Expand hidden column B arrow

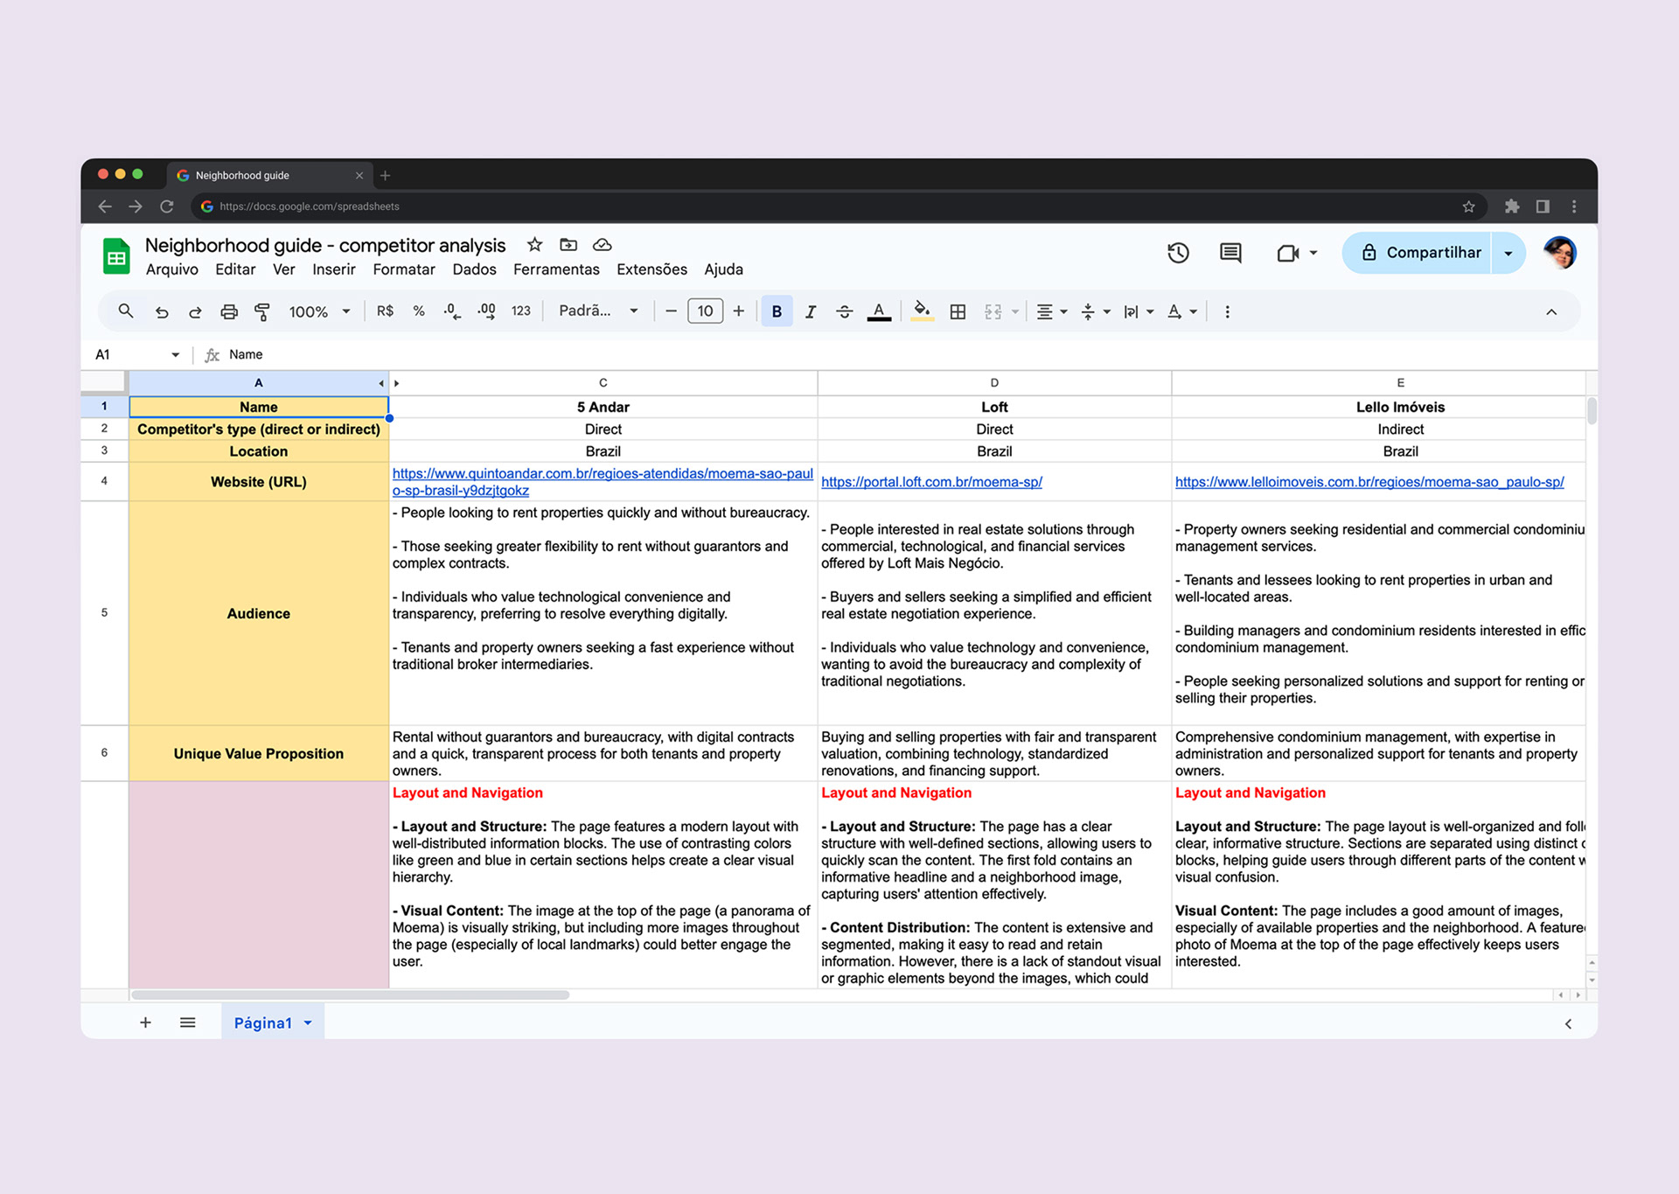coord(397,383)
